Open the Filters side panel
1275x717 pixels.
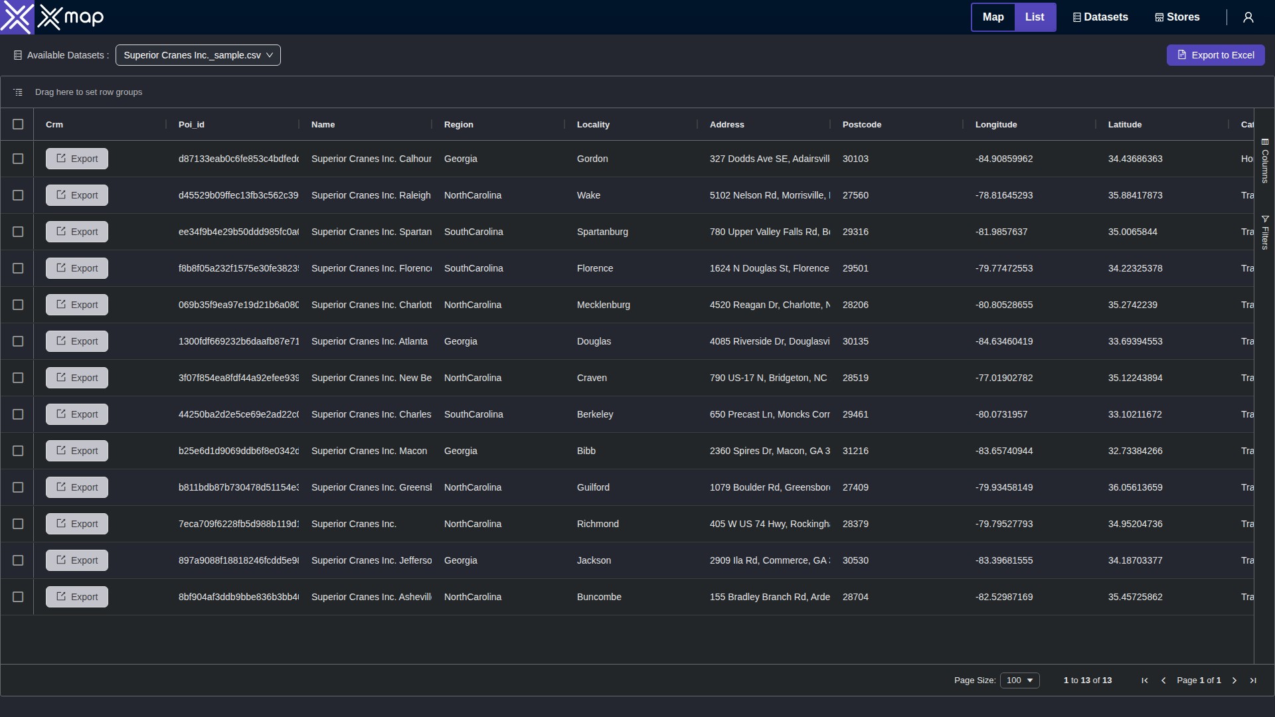click(x=1264, y=232)
